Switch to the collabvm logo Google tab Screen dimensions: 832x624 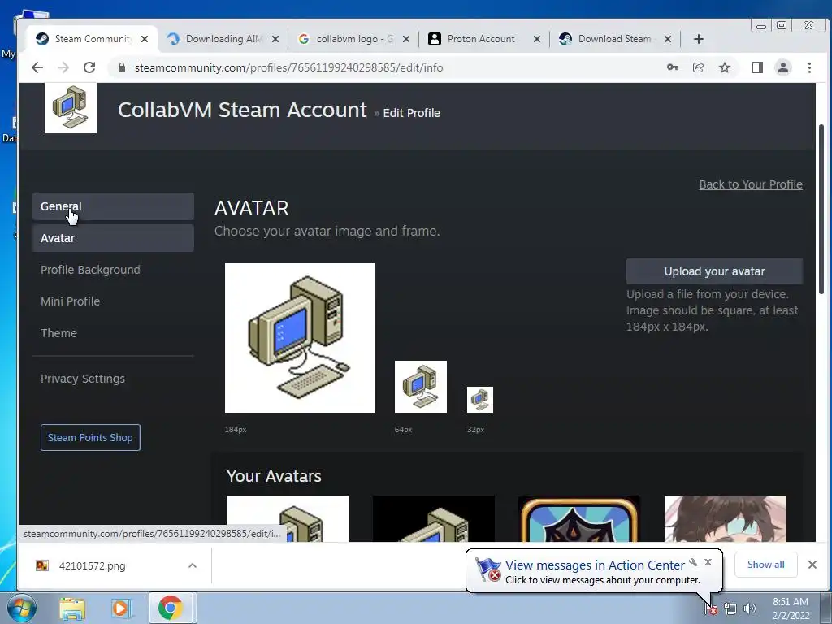tap(354, 39)
